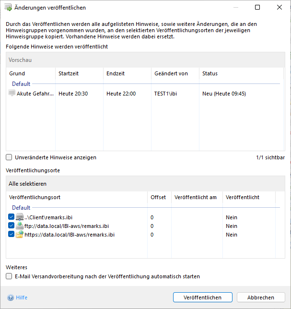Viewport: 291px width, 309px height.
Task: Click the Veröffentlichen button
Action: (x=203, y=297)
